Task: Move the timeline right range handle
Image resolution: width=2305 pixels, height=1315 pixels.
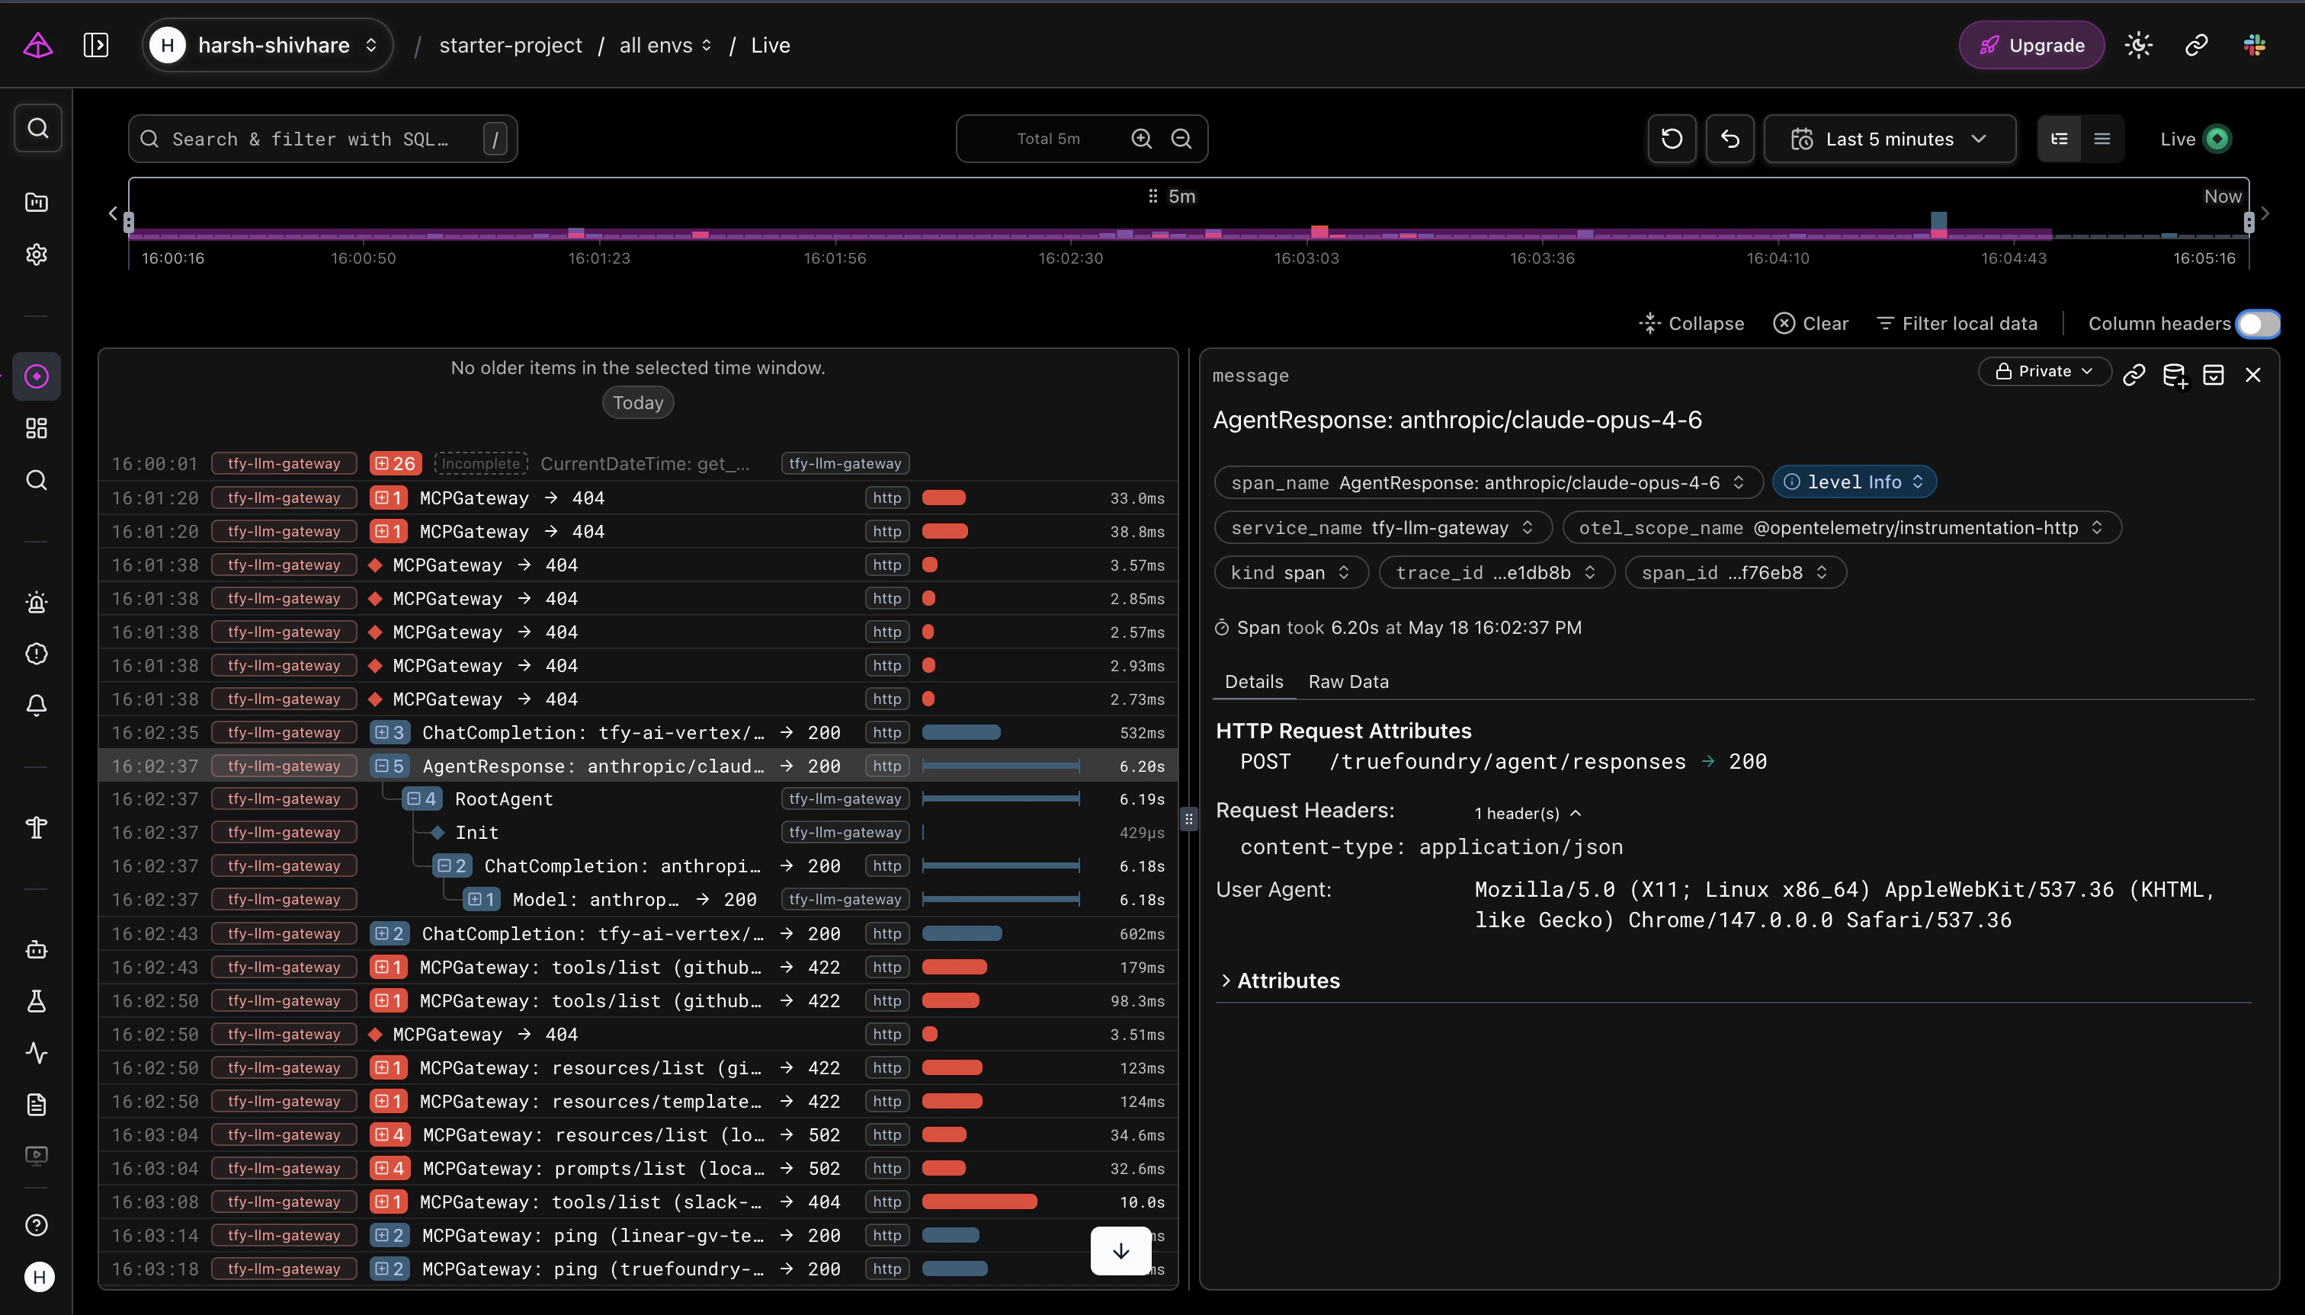Action: coord(2249,222)
